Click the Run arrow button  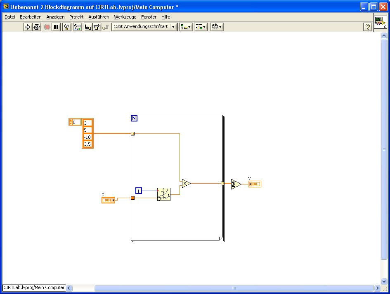click(28, 27)
